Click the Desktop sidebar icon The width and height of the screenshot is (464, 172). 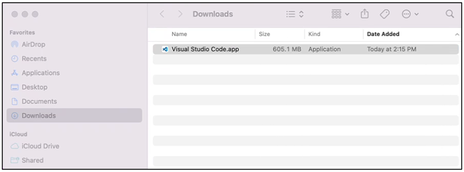[14, 87]
